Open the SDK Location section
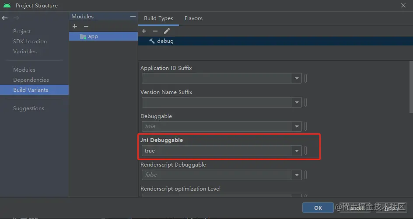 point(30,42)
